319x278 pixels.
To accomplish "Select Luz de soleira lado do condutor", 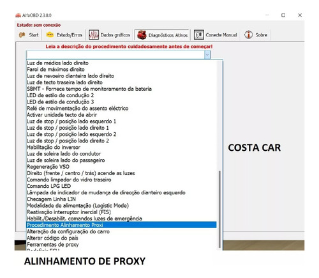I will (x=121, y=154).
